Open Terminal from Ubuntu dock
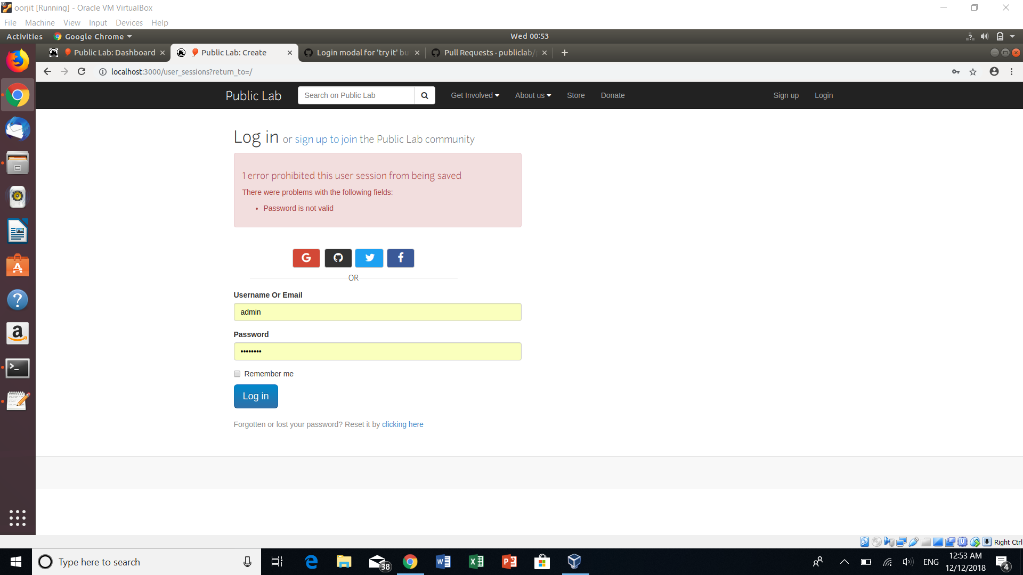1023x575 pixels. point(18,368)
